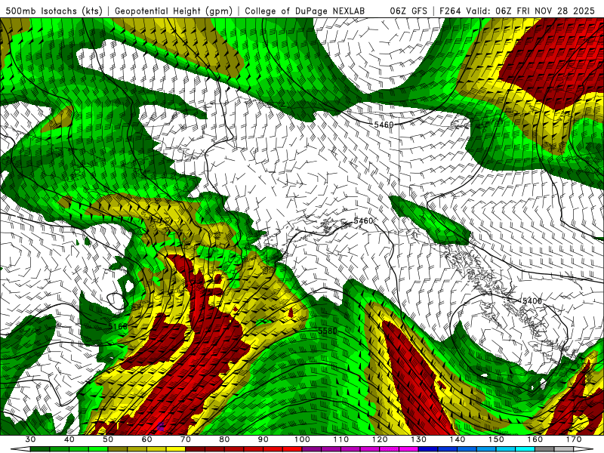Click the '140' value on the color scale
The height and width of the screenshot is (453, 604).
[458, 439]
